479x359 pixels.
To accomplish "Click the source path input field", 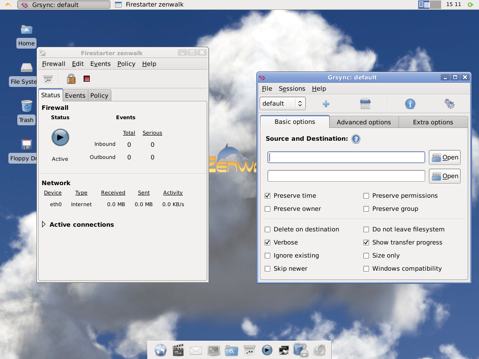I will 346,158.
